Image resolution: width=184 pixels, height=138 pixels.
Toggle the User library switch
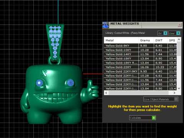point(174,33)
